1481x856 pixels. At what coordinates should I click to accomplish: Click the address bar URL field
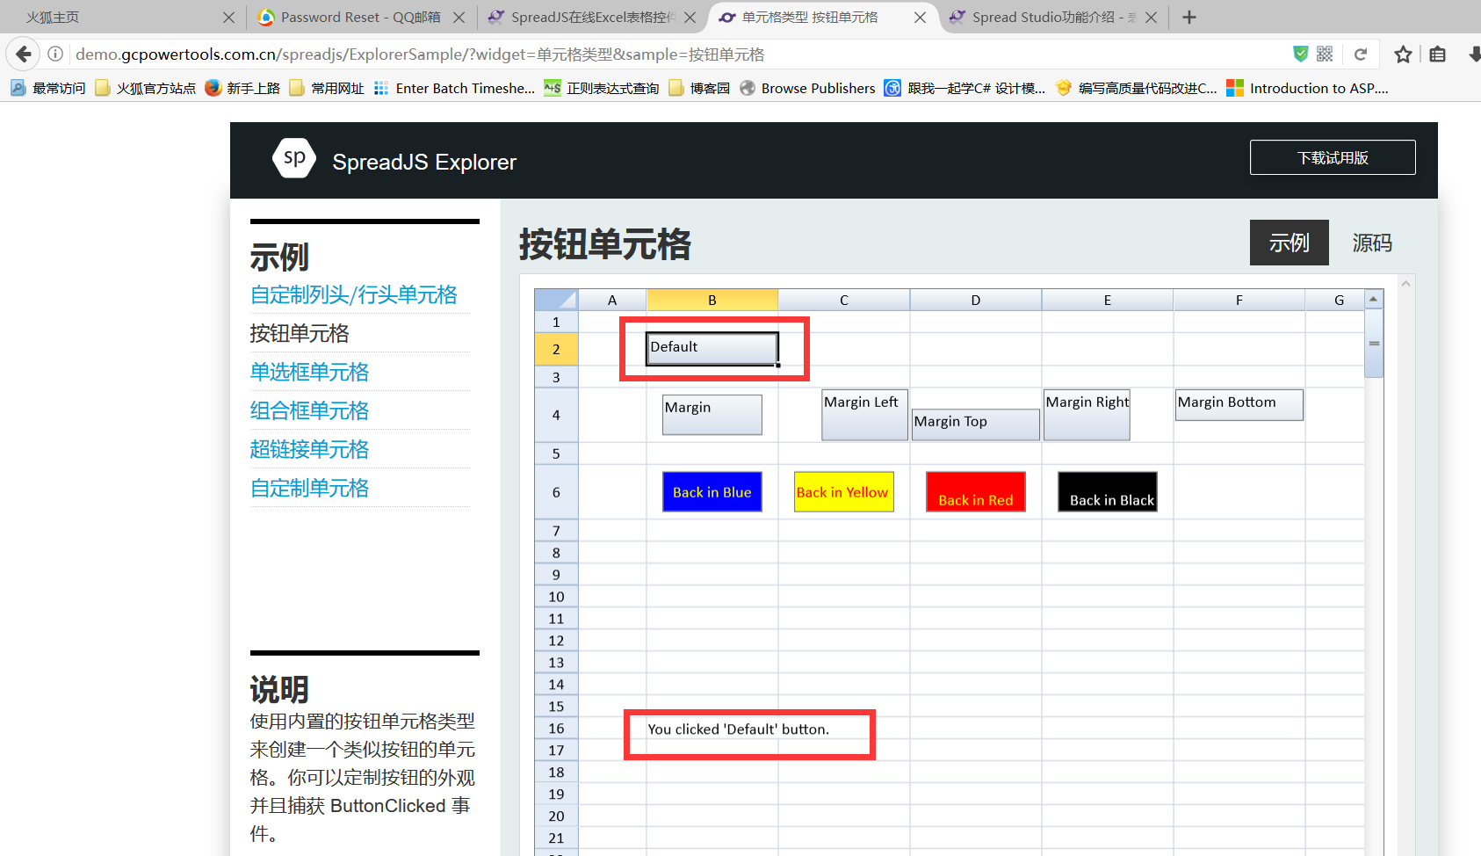(x=676, y=54)
